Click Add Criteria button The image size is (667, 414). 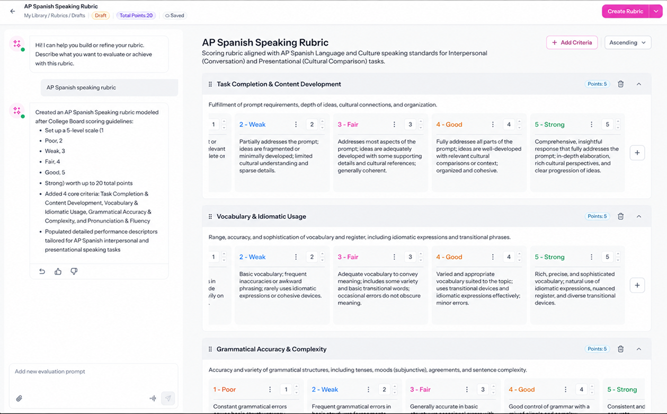pyautogui.click(x=572, y=42)
